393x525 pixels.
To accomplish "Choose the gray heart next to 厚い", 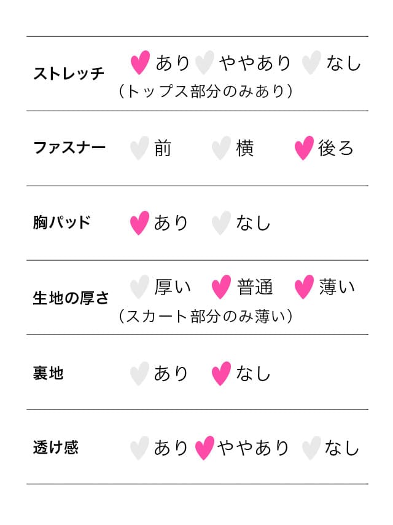I will click(139, 286).
